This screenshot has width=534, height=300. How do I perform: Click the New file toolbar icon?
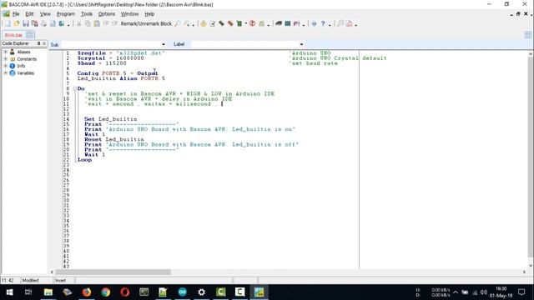[x=8, y=23]
